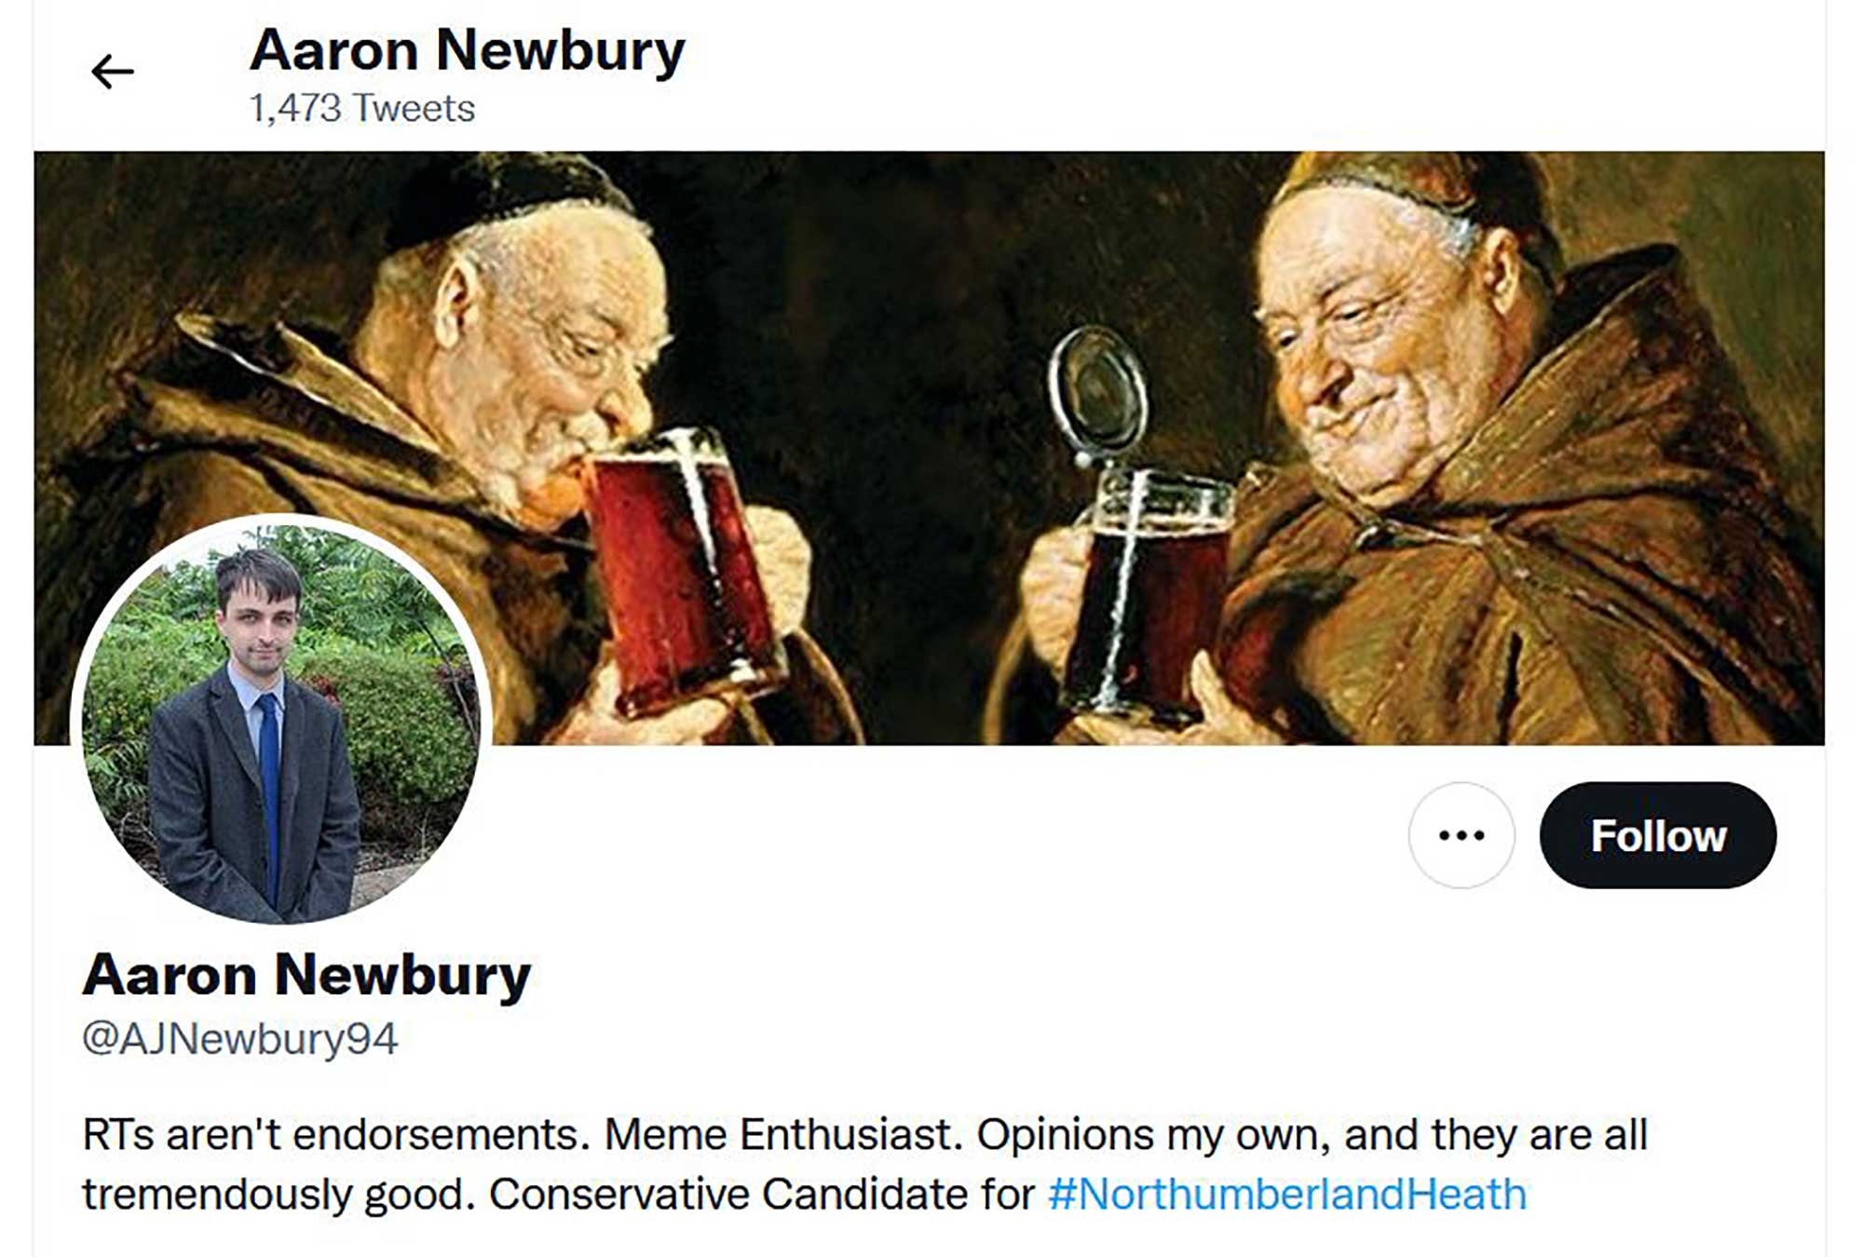The image size is (1863, 1257).
Task: Select the @AJNewbury94 handle text
Action: pyautogui.click(x=240, y=1039)
